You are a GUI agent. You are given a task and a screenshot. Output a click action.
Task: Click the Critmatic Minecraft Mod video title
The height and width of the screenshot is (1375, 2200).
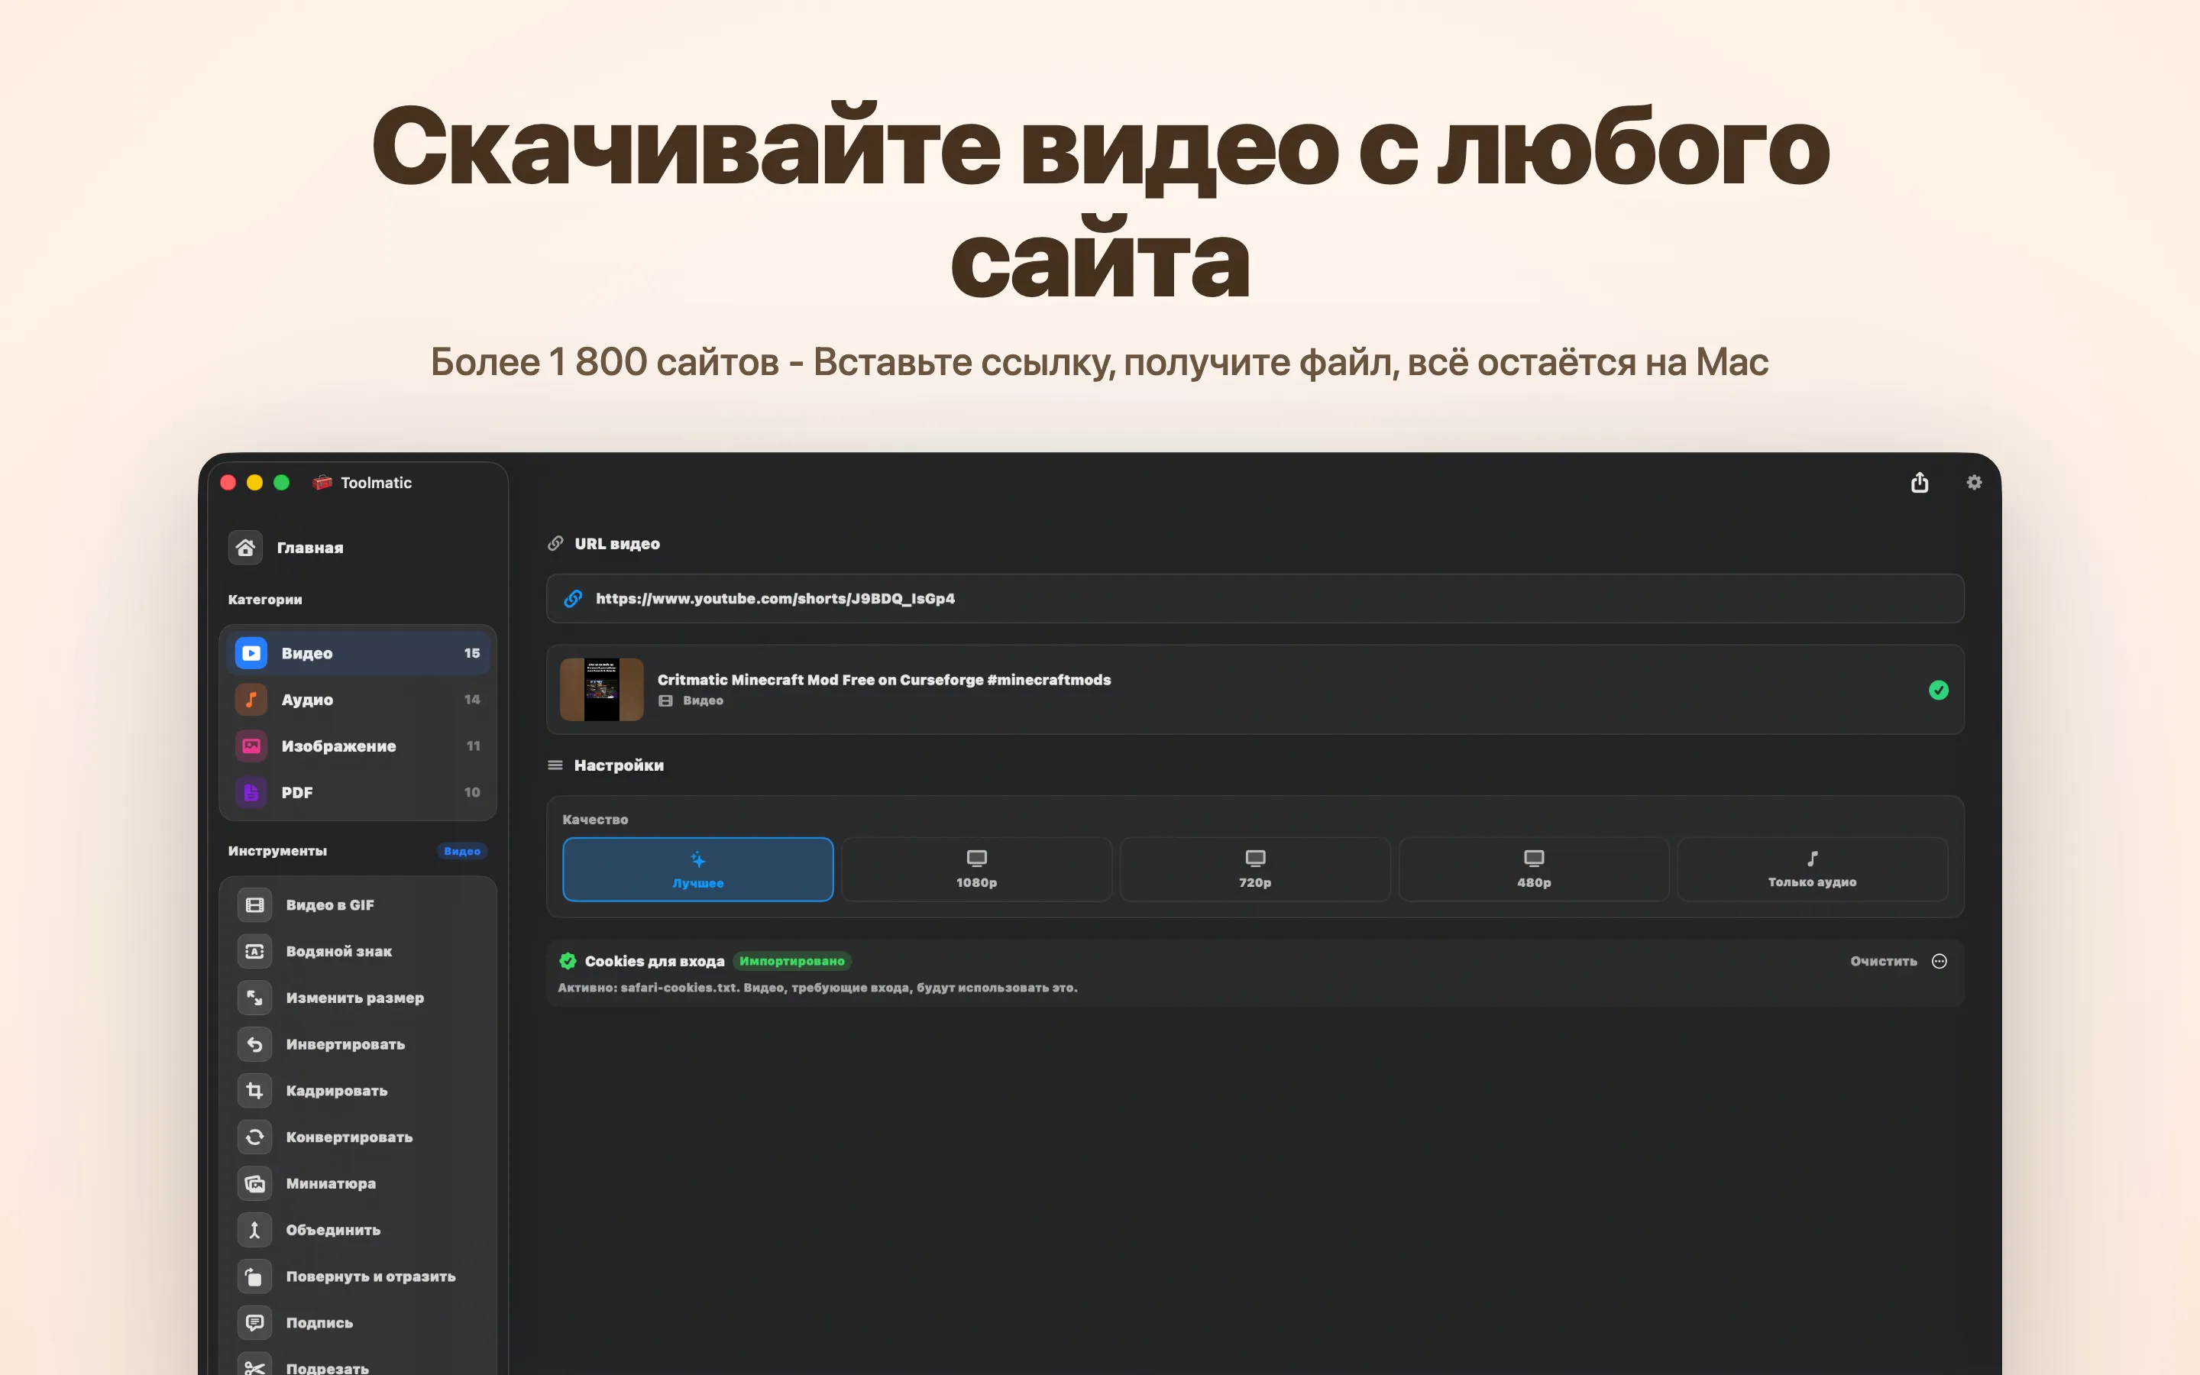[x=884, y=679]
